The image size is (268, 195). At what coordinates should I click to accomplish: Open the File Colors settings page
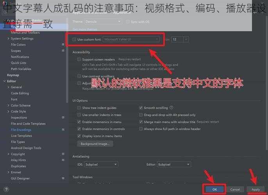point(18,45)
